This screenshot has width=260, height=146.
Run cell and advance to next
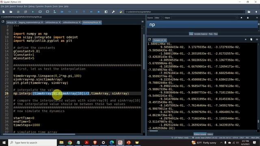(48, 12)
